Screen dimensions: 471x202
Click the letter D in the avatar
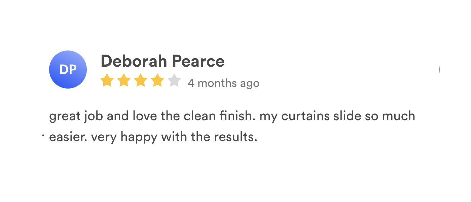pos(64,70)
